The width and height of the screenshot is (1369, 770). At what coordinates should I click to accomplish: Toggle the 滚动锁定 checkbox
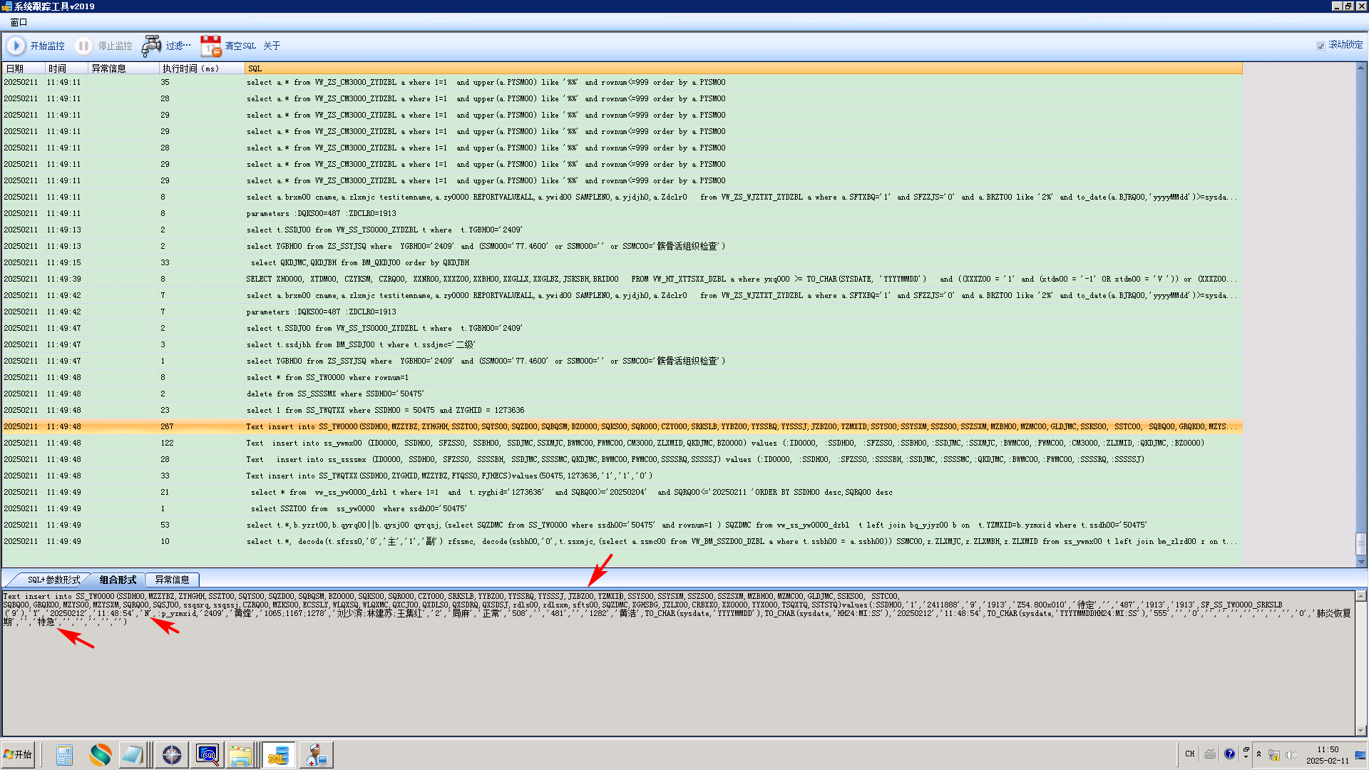click(1321, 45)
